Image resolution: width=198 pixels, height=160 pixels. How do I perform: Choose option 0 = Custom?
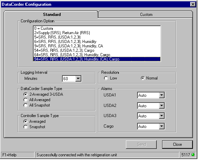tap(97, 28)
